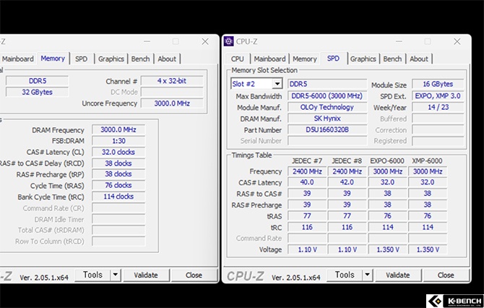Click the DDR5 memory type field in left window
Image resolution: width=484 pixels, height=308 pixels.
37,81
